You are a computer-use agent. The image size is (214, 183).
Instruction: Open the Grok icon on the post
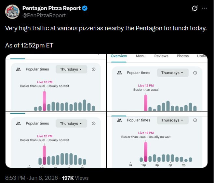(x=195, y=8)
